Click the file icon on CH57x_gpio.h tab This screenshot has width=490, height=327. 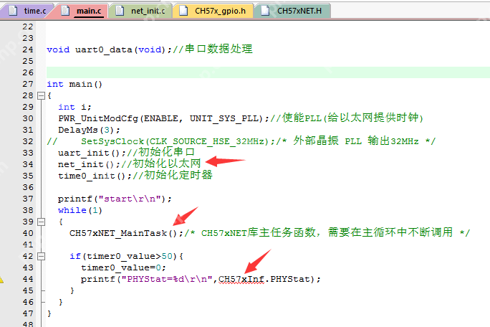(183, 11)
